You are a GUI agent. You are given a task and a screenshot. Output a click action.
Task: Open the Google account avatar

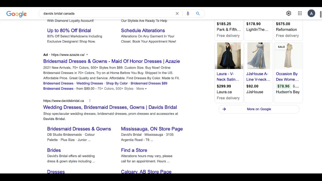tap(311, 14)
